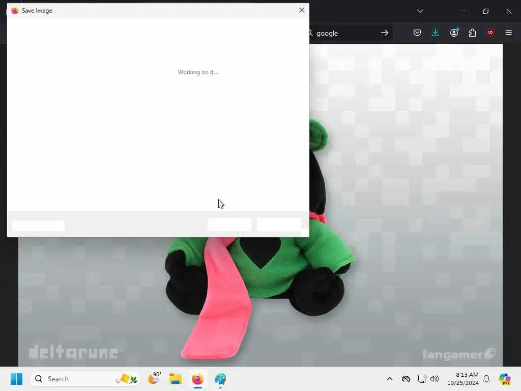
Task: Minimize the Firefox window
Action: pyautogui.click(x=462, y=11)
